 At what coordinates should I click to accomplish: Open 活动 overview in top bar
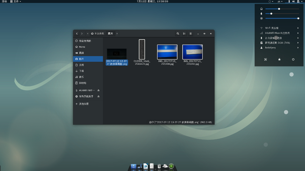4,1
